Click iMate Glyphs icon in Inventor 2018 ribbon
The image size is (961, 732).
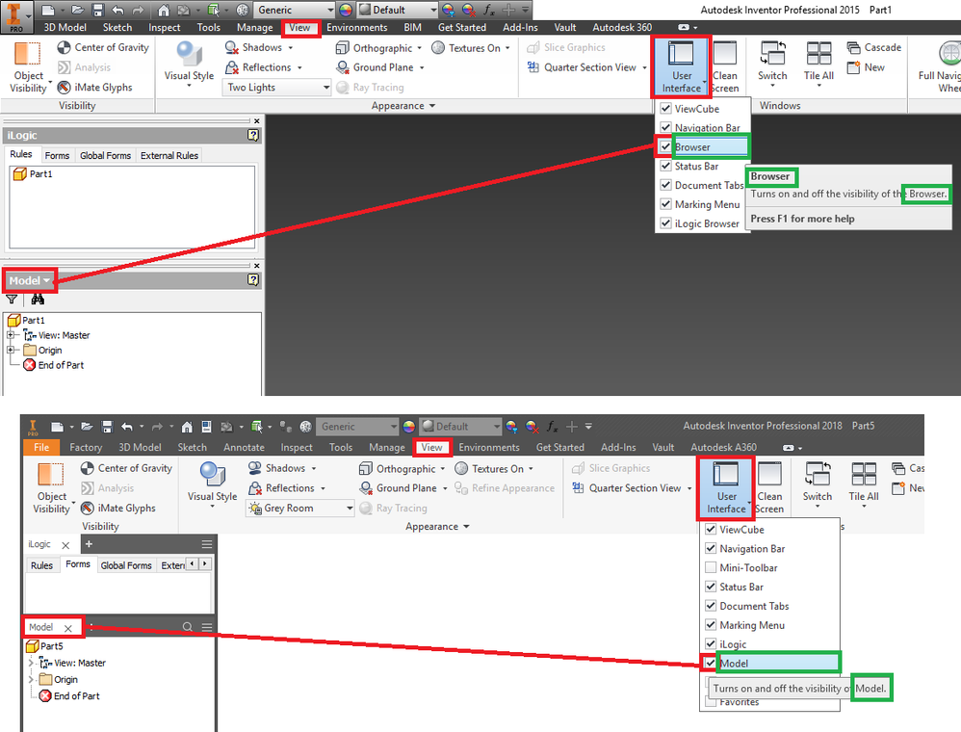[88, 508]
